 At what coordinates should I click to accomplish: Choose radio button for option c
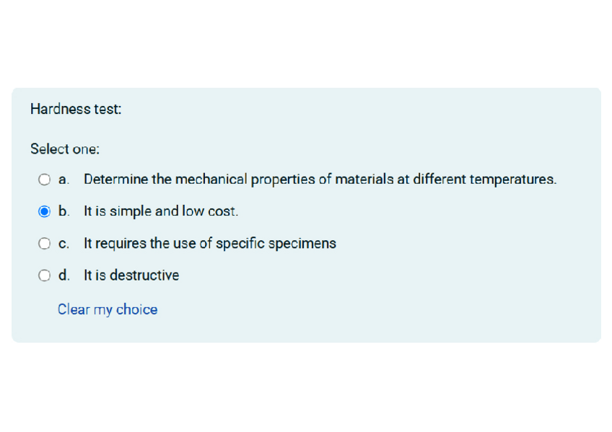pos(45,244)
